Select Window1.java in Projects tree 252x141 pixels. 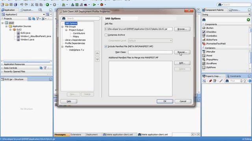coord(26,40)
